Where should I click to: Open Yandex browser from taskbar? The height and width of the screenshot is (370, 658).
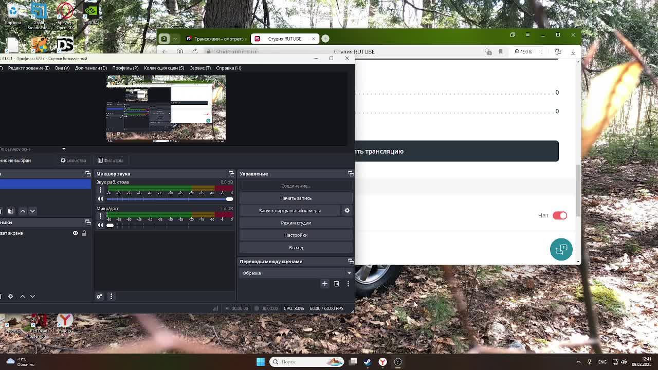point(382,362)
